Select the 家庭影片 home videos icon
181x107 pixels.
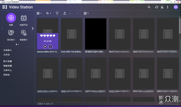[24, 33]
